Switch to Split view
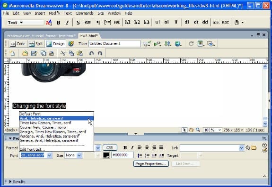 tap(36, 44)
